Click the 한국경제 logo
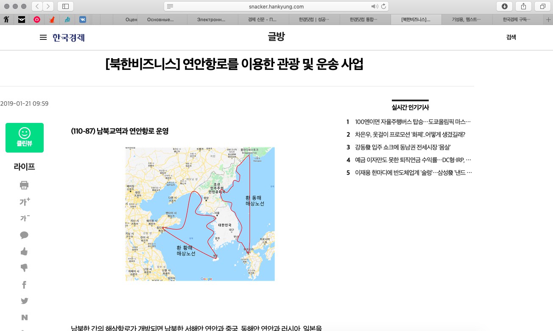Image resolution: width=553 pixels, height=331 pixels. (x=69, y=37)
